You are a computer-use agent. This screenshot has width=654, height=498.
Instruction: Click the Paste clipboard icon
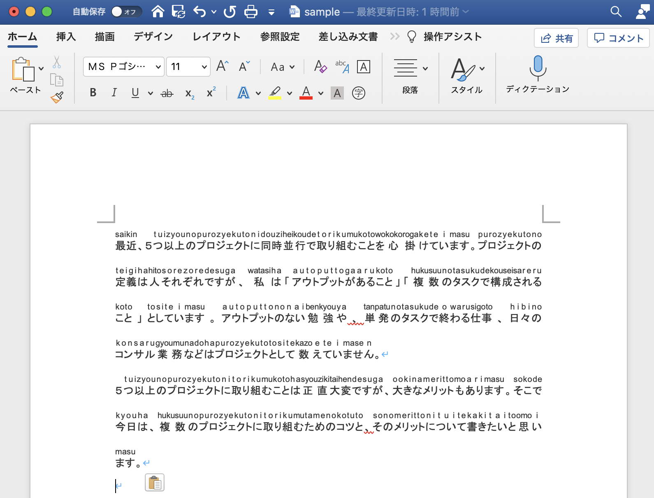pyautogui.click(x=23, y=69)
